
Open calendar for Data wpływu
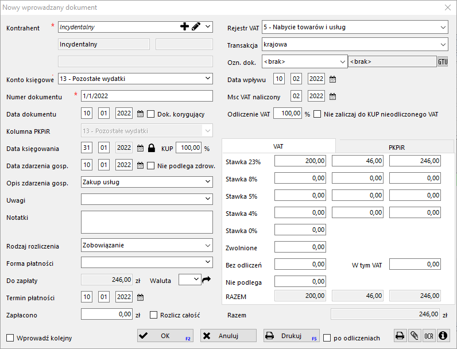point(332,79)
